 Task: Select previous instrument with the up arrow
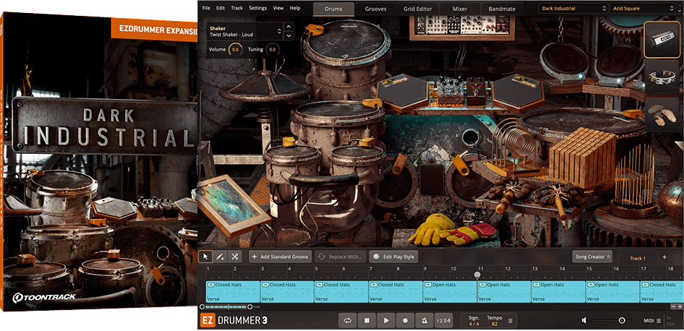tap(288, 27)
